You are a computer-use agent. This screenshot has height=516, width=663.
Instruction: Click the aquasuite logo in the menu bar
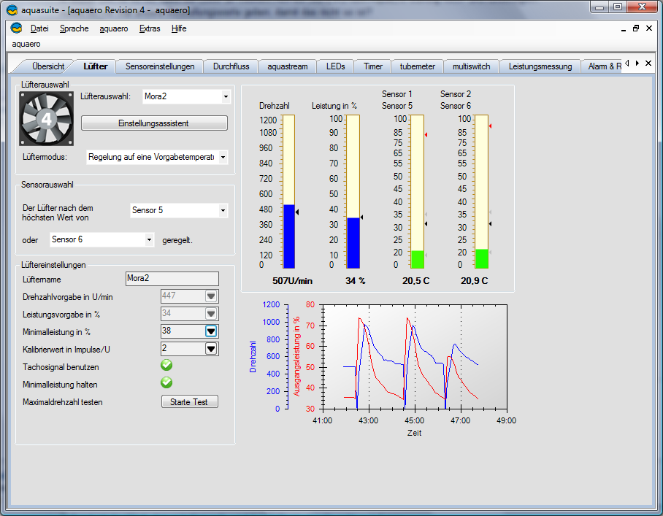(16, 28)
